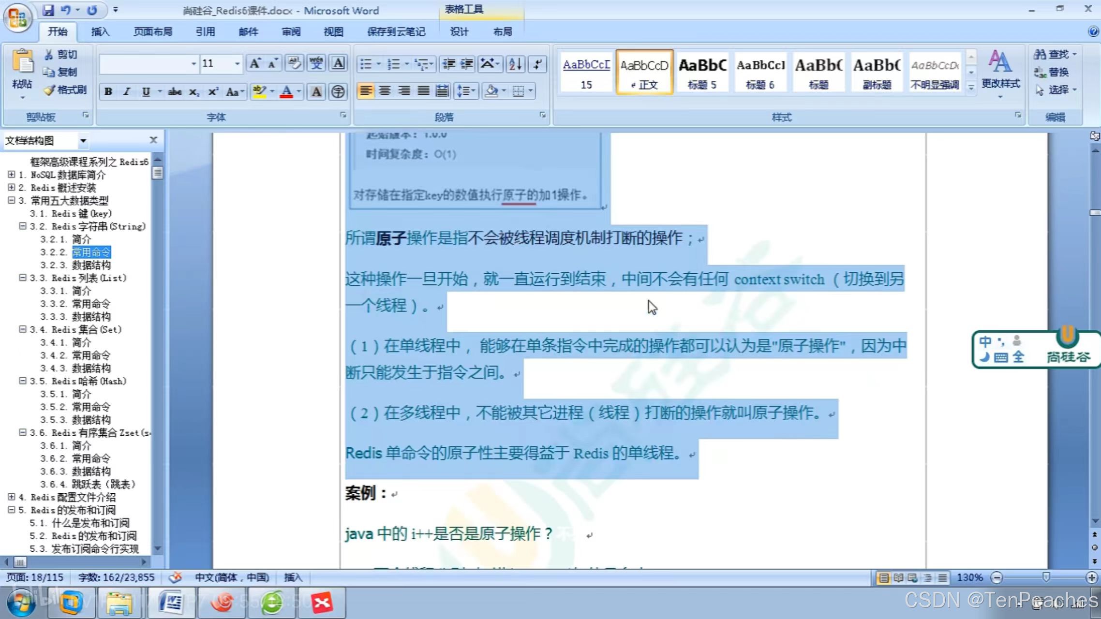The width and height of the screenshot is (1101, 619).
Task: Open Word from the Windows taskbar
Action: click(171, 603)
